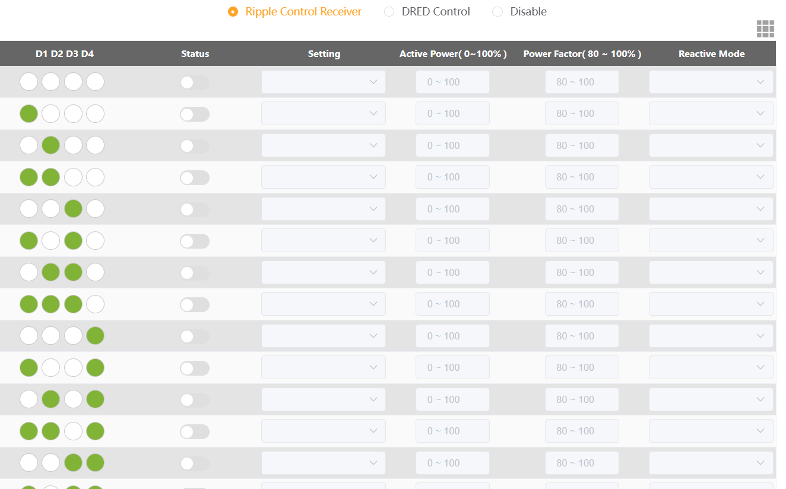786x489 pixels.
Task: Select the Ripple Control Receiver radio option
Action: click(x=233, y=12)
